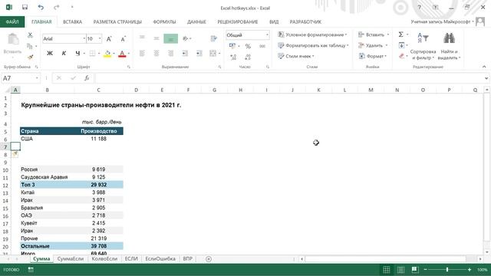Click the AutoSum sigma icon

[400, 34]
